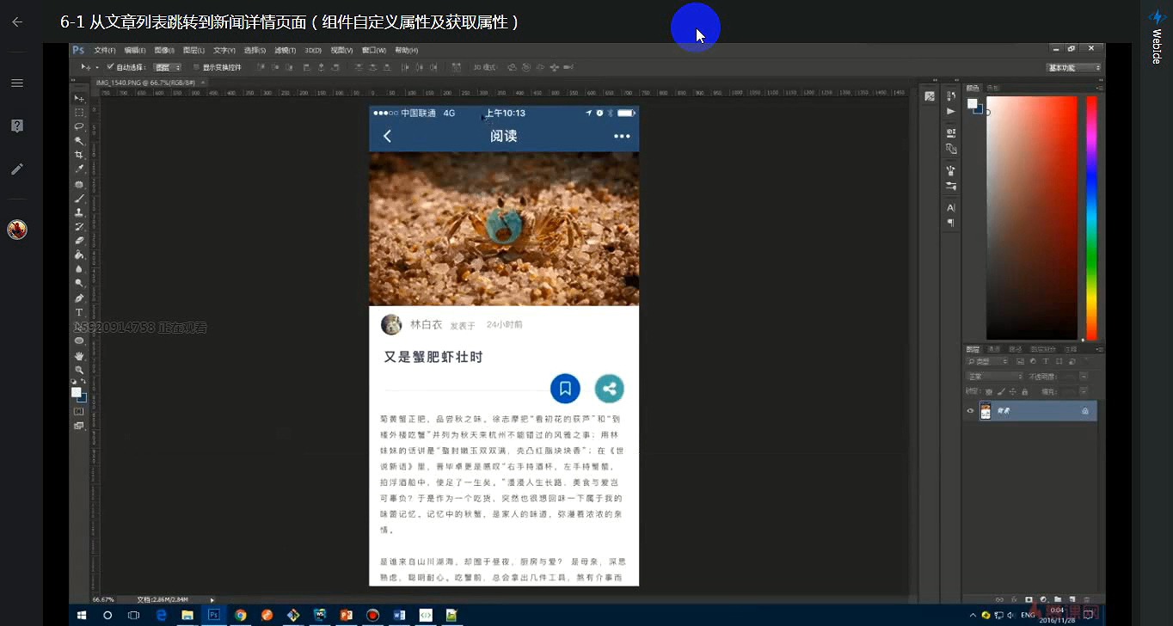Switch to the 色板 tab
Image resolution: width=1173 pixels, height=626 pixels.
[993, 88]
